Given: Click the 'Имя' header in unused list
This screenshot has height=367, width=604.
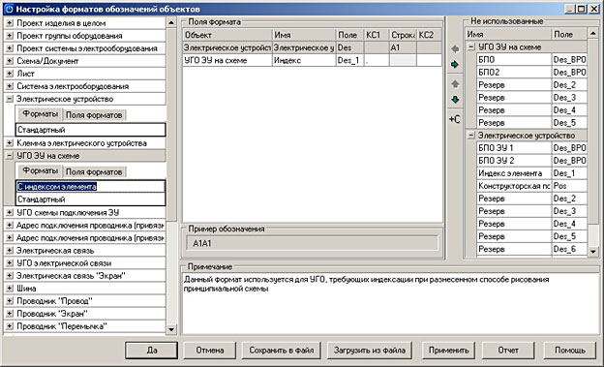Looking at the screenshot, I should [x=508, y=34].
